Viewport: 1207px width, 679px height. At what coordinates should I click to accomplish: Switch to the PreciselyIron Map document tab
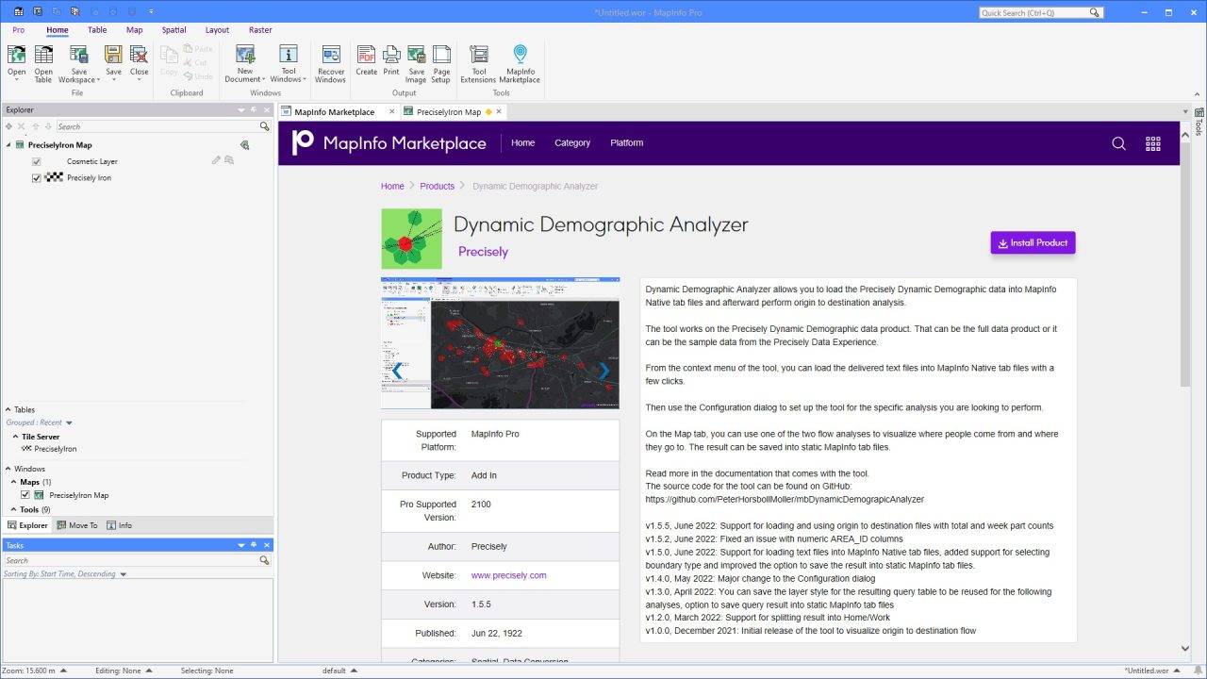coord(448,112)
